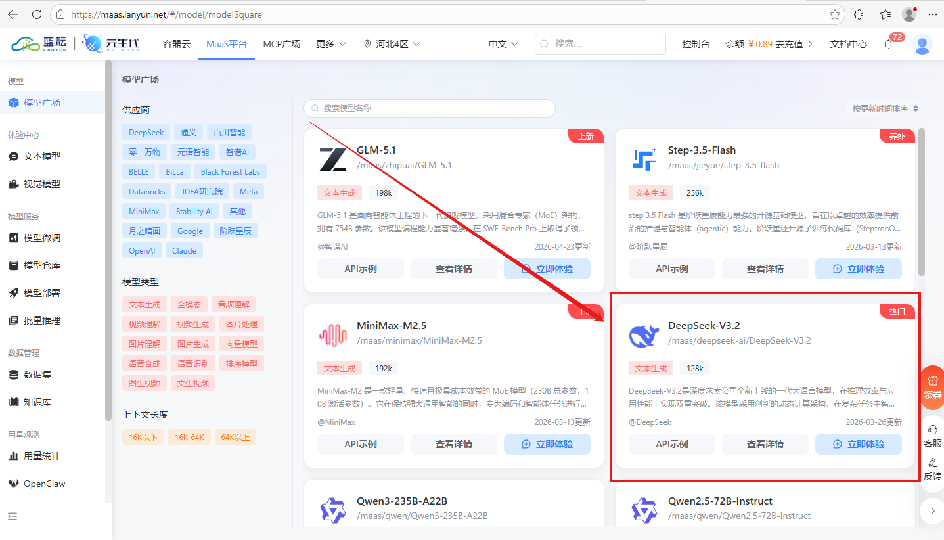The image size is (944, 540).
Task: Click 查看详情 on MiniMax-M2.5 card
Action: pos(454,445)
